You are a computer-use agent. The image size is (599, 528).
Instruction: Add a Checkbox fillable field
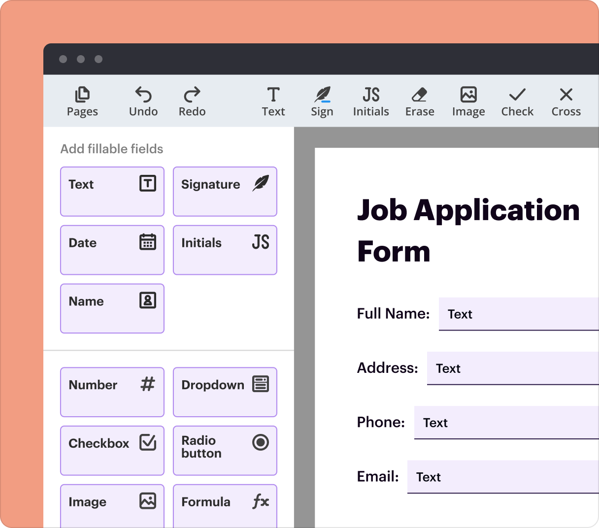(112, 450)
